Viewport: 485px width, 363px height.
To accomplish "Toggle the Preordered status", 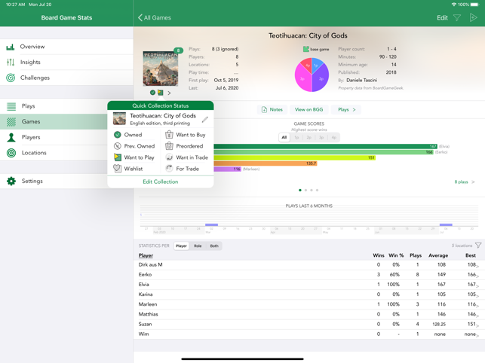I will pyautogui.click(x=184, y=146).
